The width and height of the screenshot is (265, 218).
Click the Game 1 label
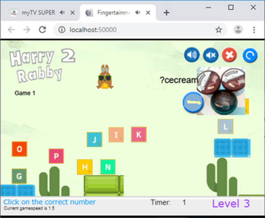[25, 93]
